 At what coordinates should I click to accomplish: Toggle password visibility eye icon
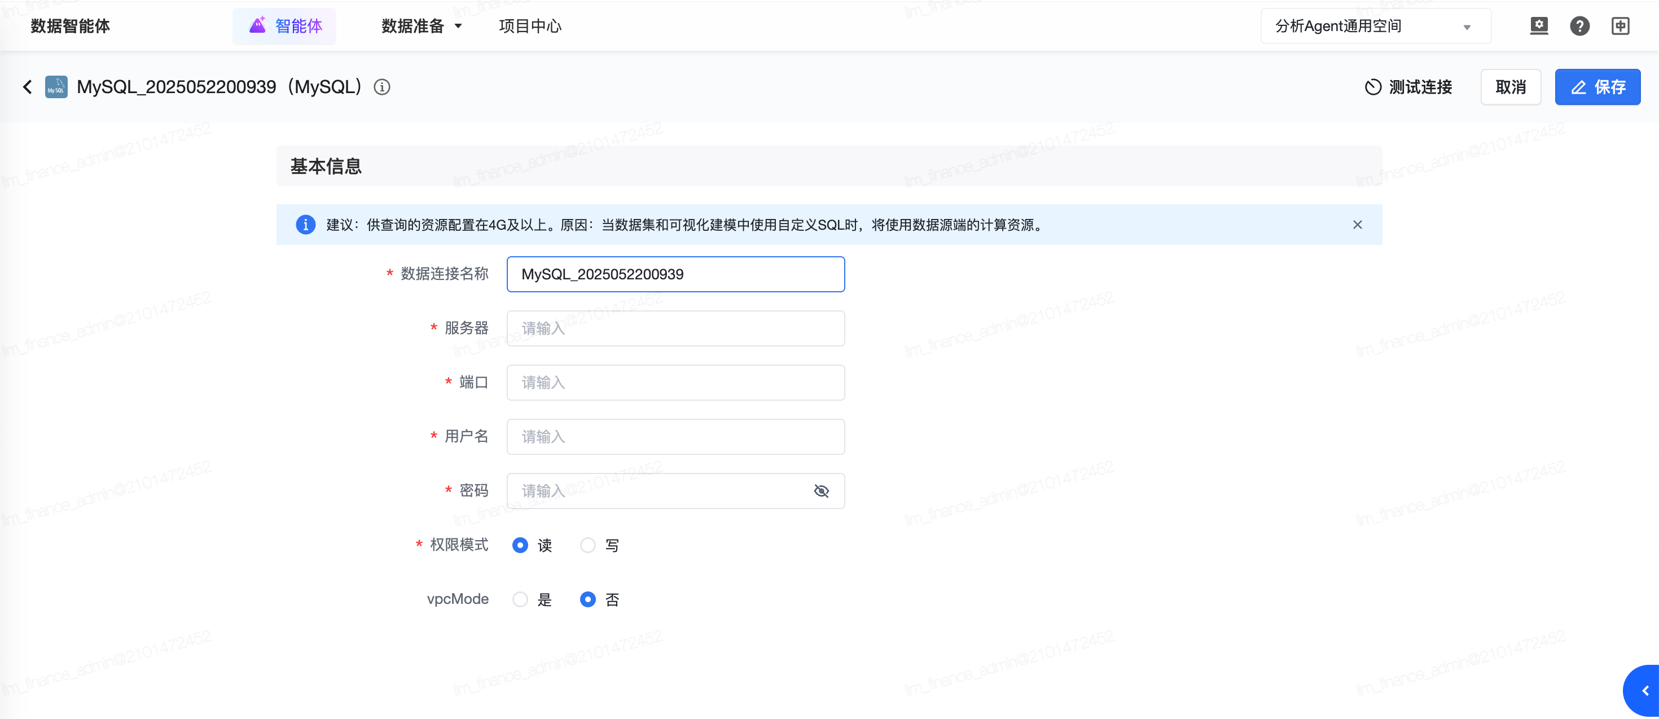click(820, 491)
